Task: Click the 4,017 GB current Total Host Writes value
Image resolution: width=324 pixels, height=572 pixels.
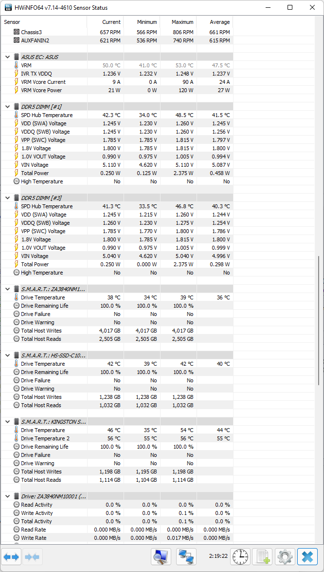Action: click(109, 331)
